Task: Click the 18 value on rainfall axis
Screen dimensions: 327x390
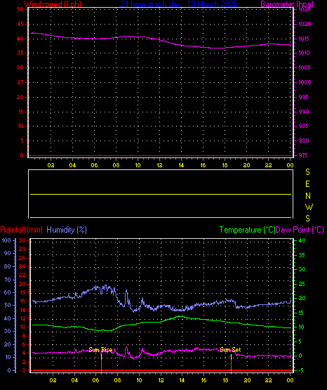Action: pyautogui.click(x=22, y=292)
